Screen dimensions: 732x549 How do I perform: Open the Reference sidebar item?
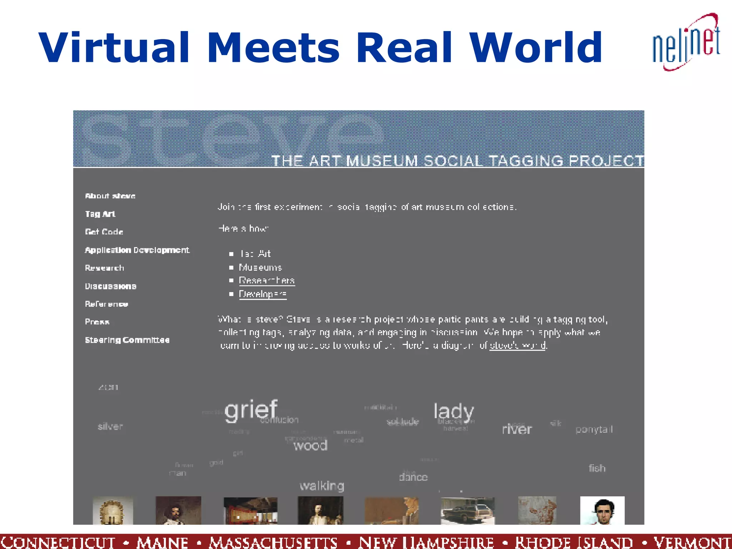[x=107, y=304]
